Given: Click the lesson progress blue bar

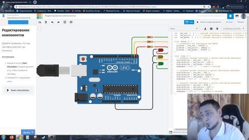Looking at the screenshot, I should (18, 22).
